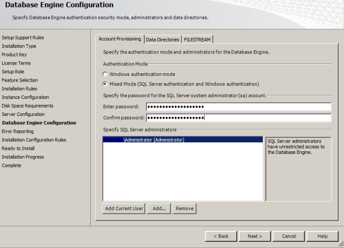Click Feature Selection step
This screenshot has width=344, height=248.
tap(20, 81)
